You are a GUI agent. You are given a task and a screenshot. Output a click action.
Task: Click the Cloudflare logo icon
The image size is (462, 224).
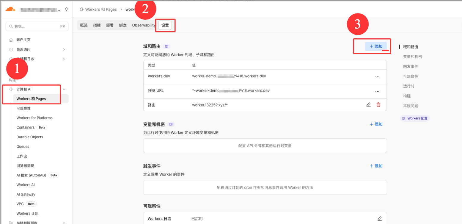coord(10,9)
